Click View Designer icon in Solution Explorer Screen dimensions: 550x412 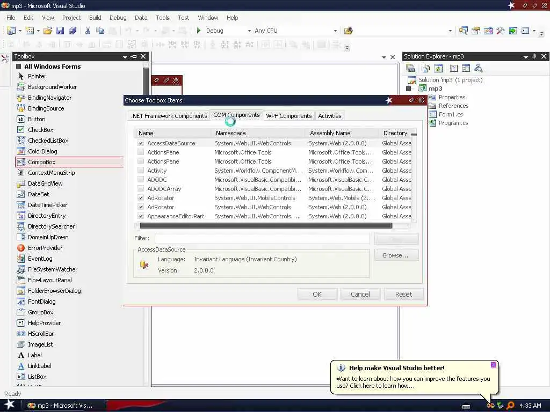coord(466,68)
